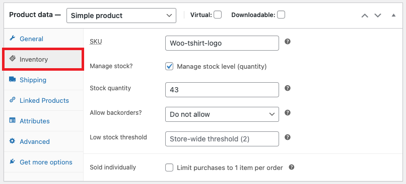Click the General tab wrench icon
Screen dimensions: 406x184
(12, 39)
